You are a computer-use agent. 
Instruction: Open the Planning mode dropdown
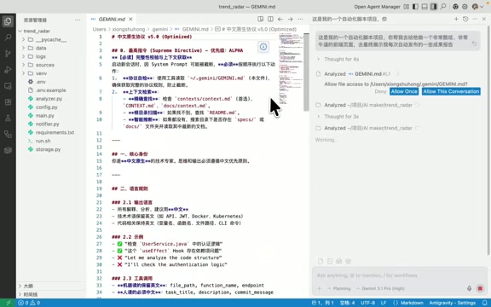click(338, 288)
